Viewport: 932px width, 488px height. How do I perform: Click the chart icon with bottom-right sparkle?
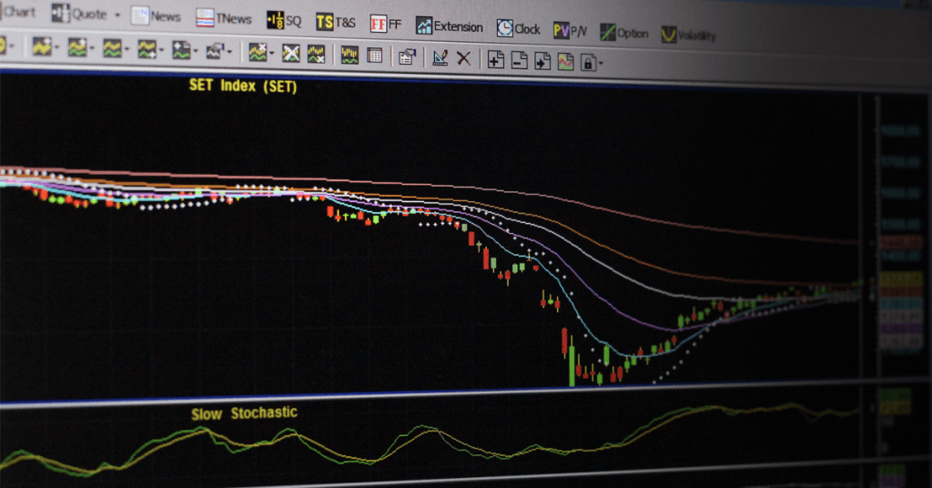147,49
